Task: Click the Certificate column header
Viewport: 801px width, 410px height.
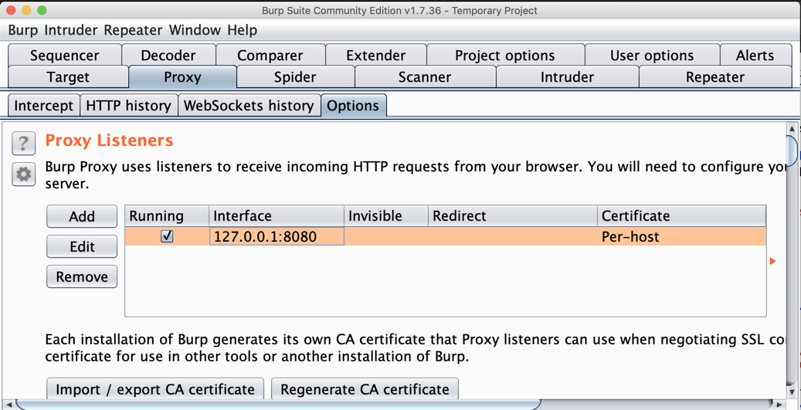Action: [681, 216]
